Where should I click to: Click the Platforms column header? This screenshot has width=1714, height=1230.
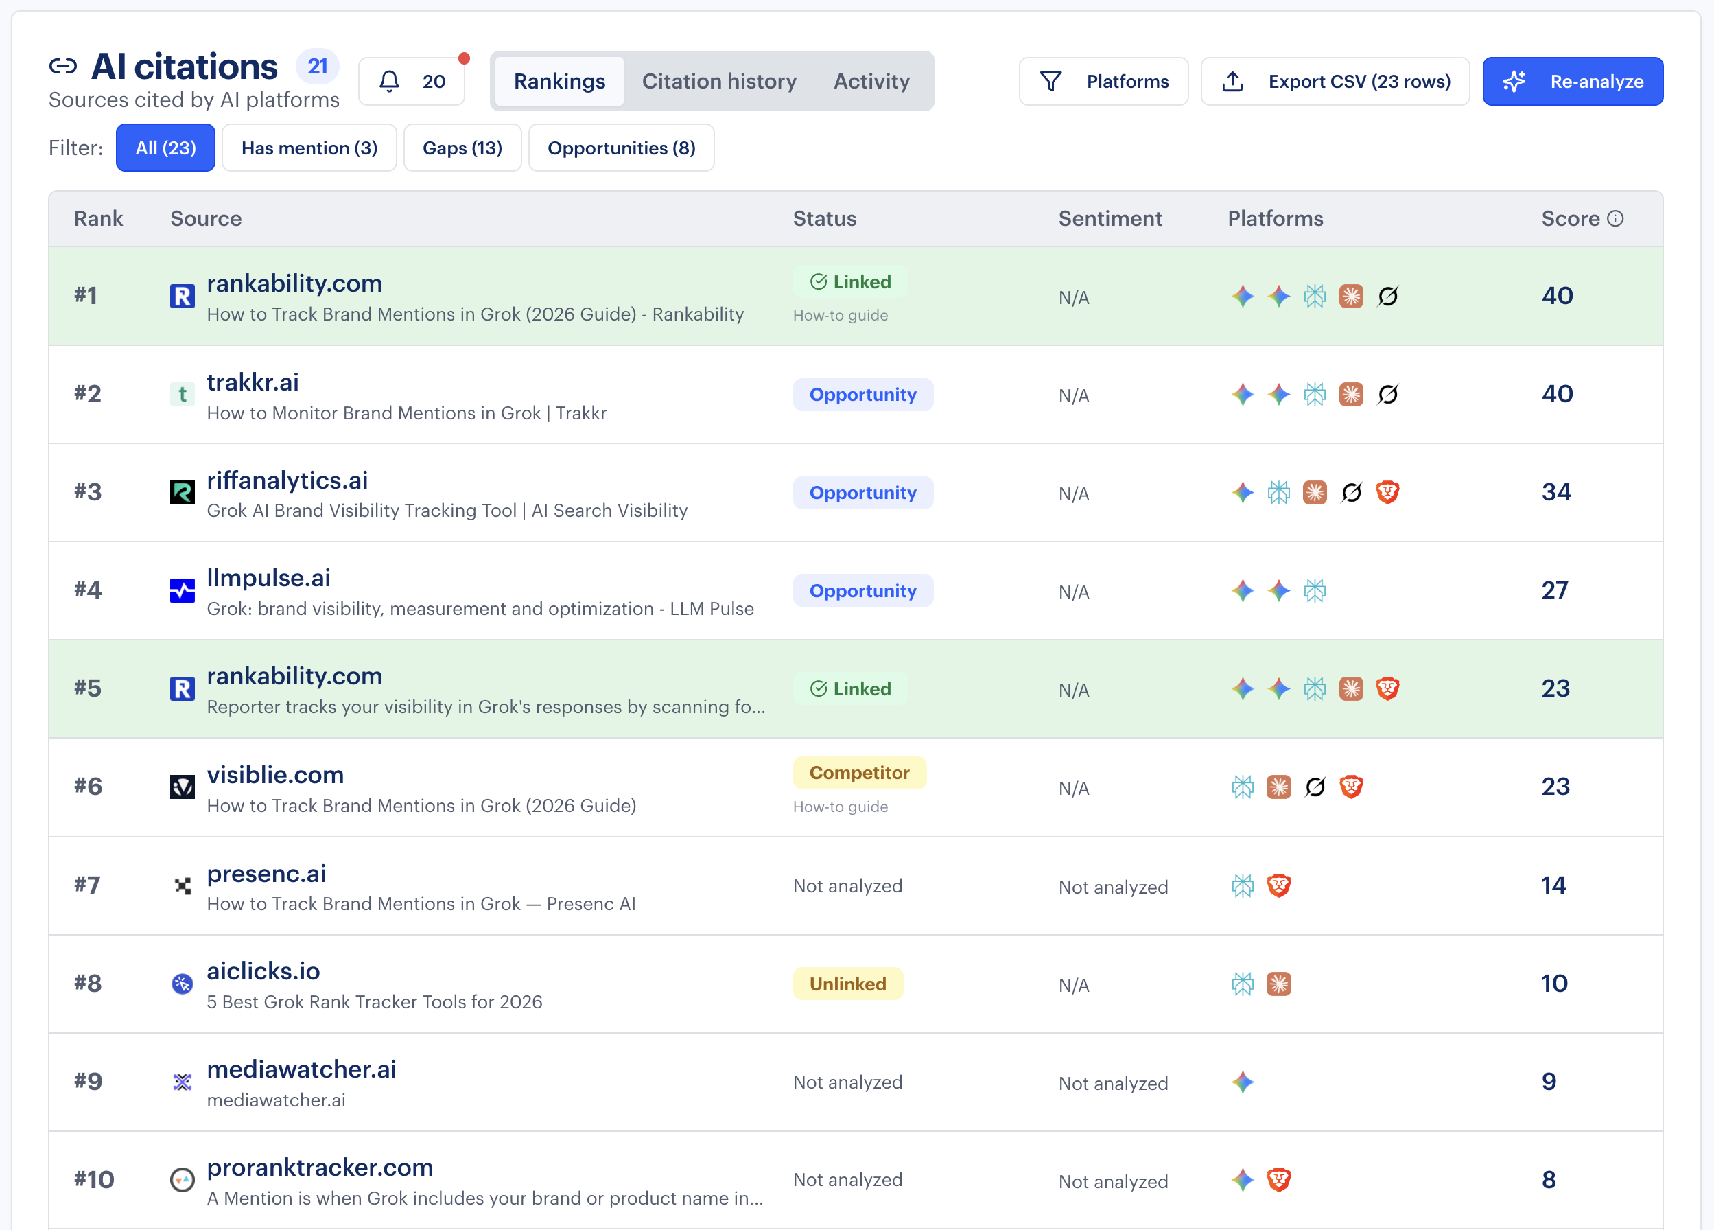pyautogui.click(x=1276, y=218)
